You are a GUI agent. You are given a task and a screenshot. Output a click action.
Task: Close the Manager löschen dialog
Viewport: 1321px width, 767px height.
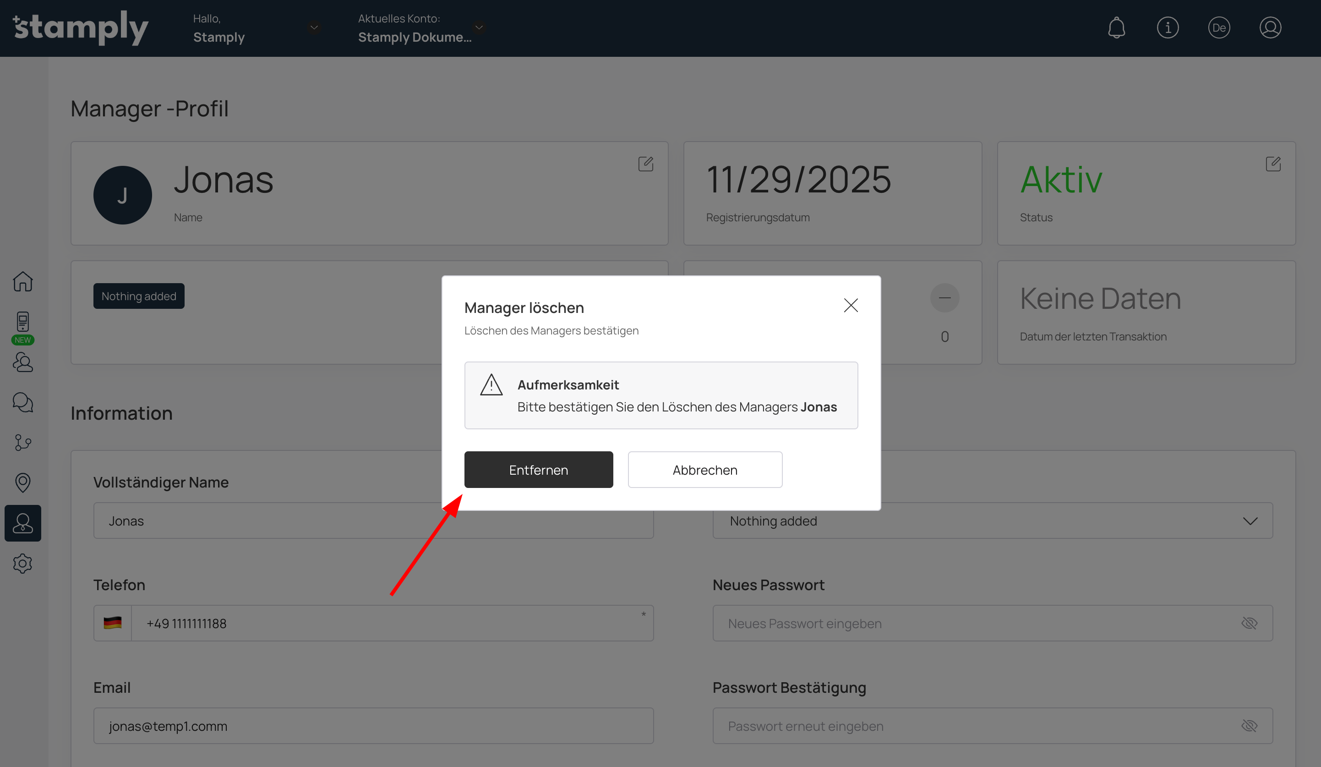click(x=850, y=306)
